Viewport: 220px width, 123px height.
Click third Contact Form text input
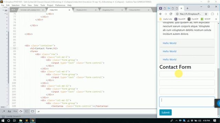point(187,91)
